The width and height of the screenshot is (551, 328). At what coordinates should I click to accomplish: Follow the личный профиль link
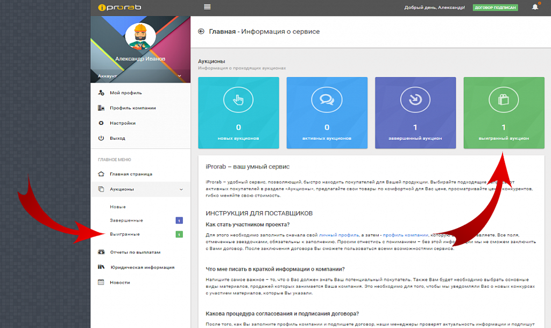pos(339,235)
